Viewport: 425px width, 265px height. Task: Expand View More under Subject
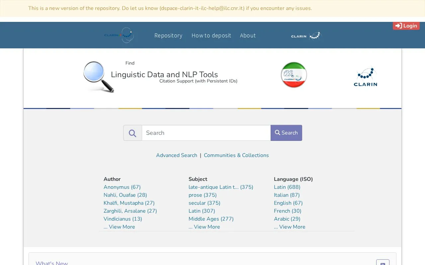[x=204, y=227]
